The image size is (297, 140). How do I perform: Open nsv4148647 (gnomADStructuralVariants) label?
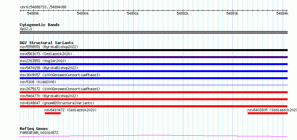pyautogui.click(x=57, y=103)
